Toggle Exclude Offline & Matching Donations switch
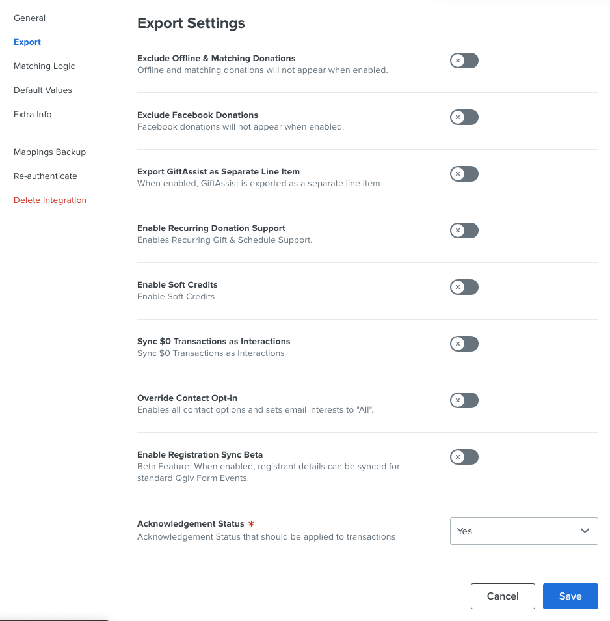Screen dimensions: 610x621 464,61
